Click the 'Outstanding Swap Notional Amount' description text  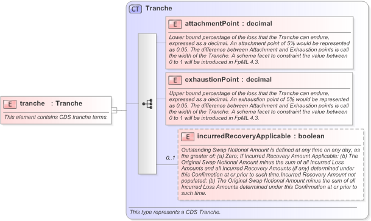click(270, 171)
